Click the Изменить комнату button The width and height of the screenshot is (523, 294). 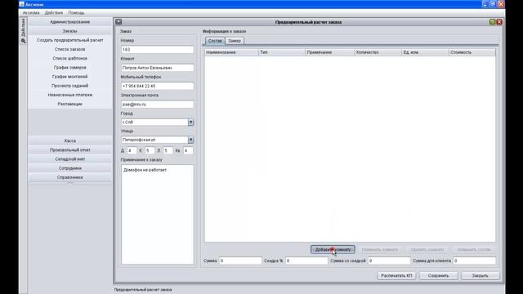coord(380,249)
